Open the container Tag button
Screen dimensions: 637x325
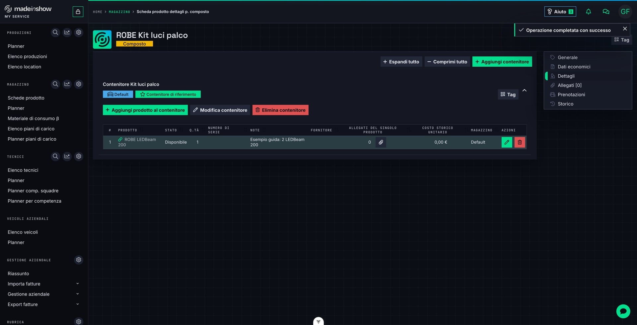[508, 95]
